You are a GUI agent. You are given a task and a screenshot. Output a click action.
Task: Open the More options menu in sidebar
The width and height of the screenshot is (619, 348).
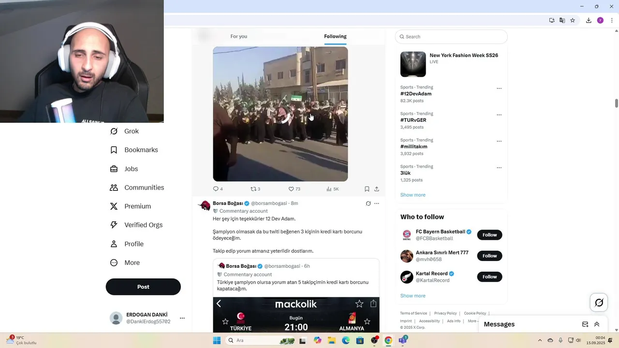point(125,262)
